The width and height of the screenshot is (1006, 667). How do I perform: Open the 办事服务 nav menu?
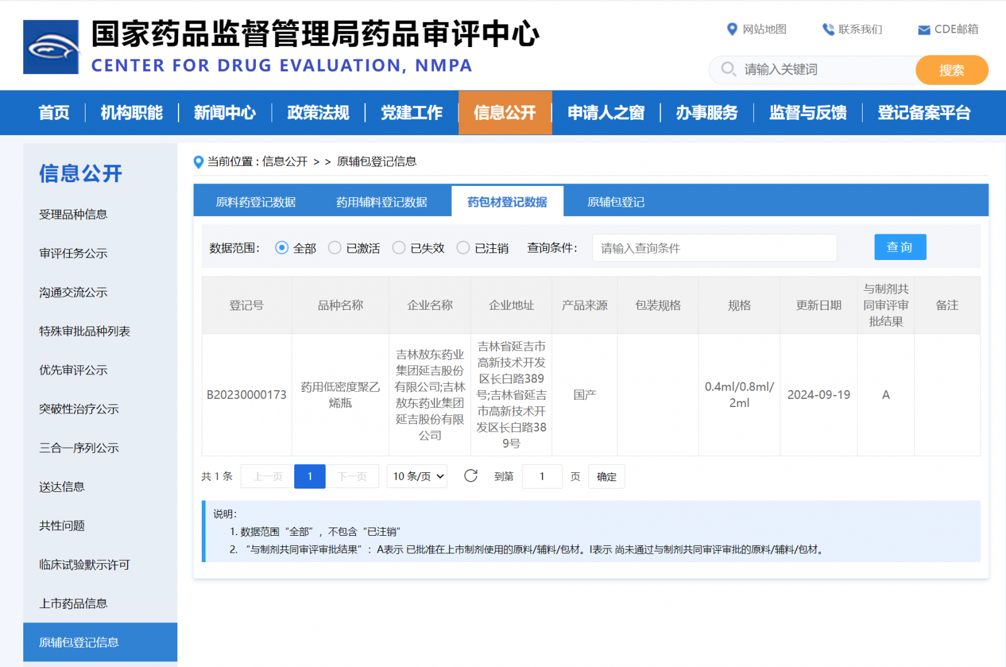(707, 113)
